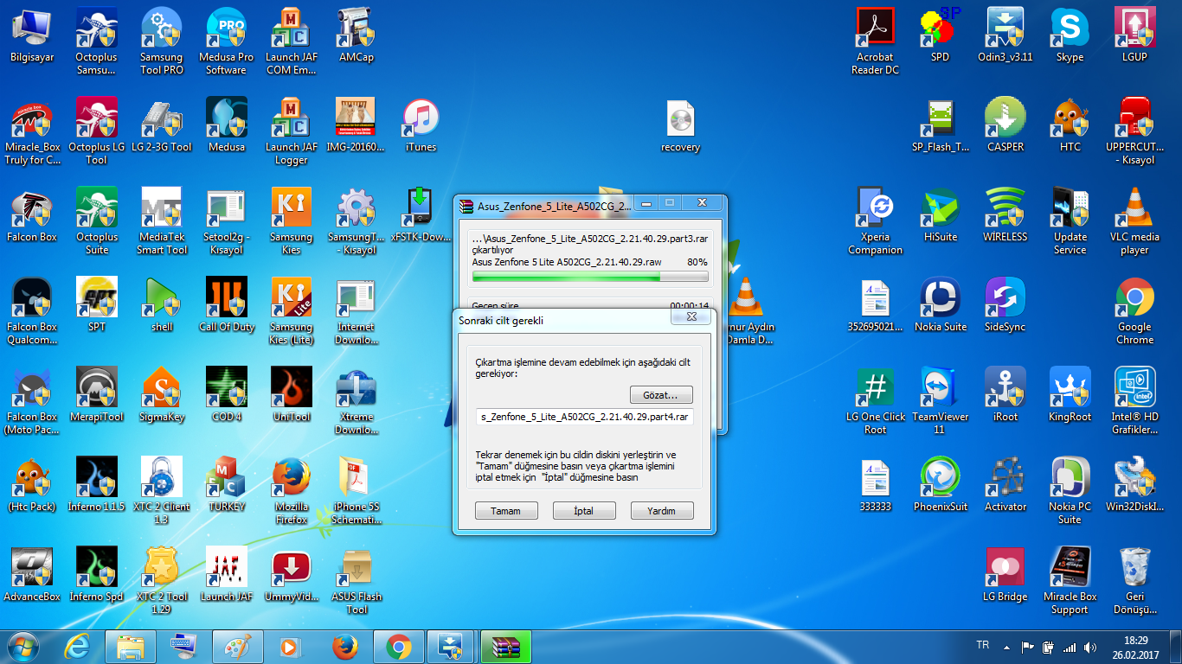Open iRoot desktop shortcut
The width and height of the screenshot is (1182, 664).
point(1005,395)
